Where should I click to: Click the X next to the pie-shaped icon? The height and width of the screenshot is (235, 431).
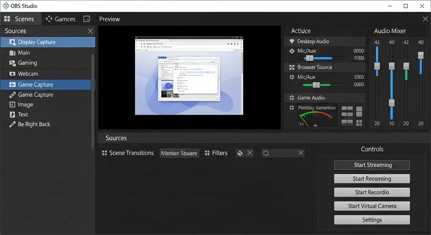tap(250, 153)
